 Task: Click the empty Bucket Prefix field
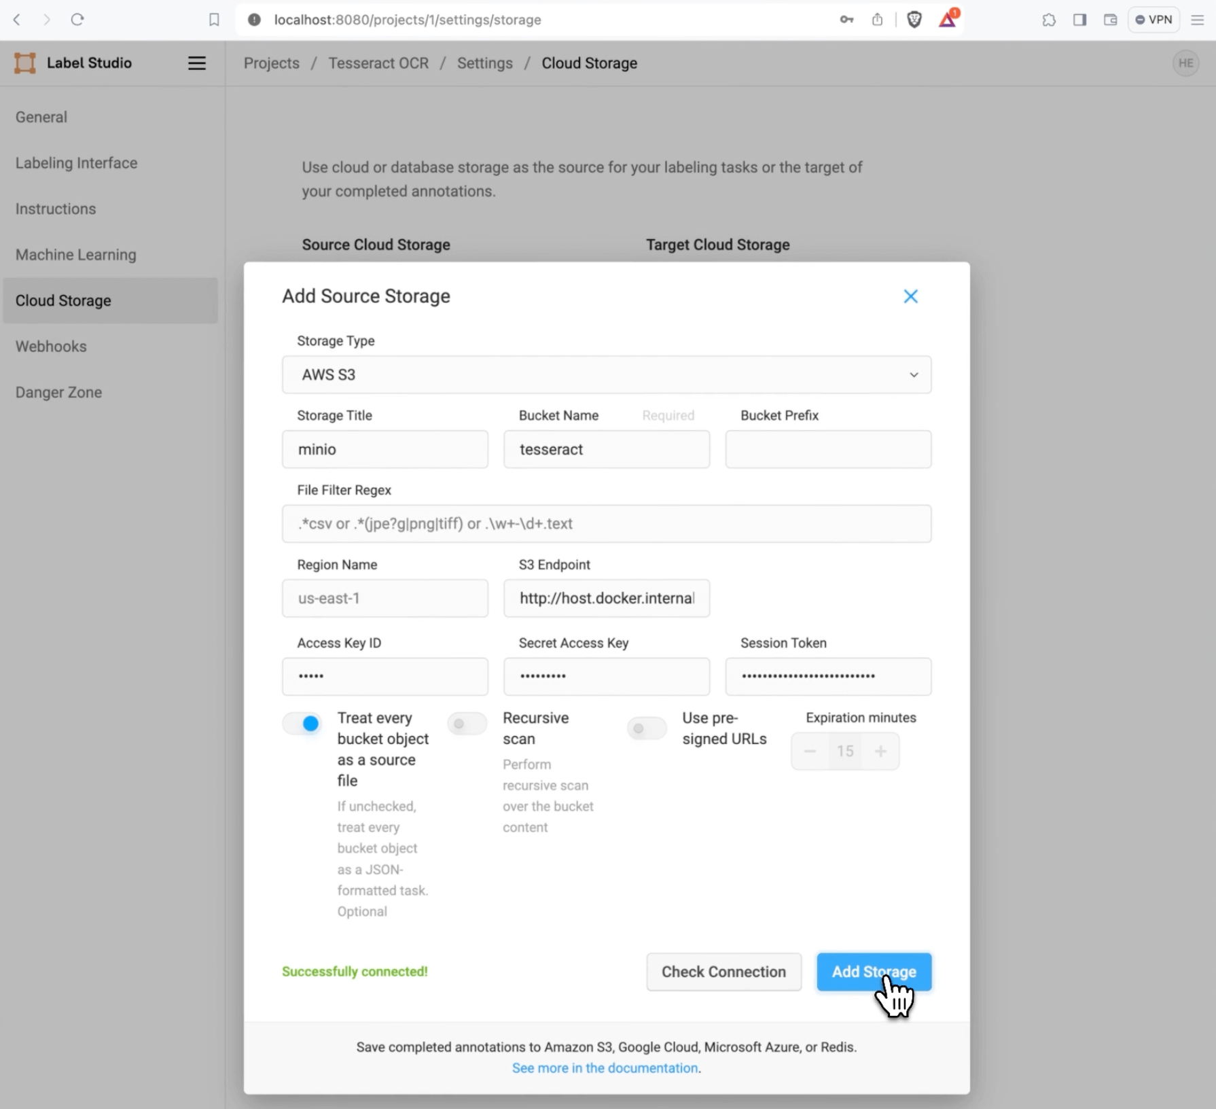[828, 449]
